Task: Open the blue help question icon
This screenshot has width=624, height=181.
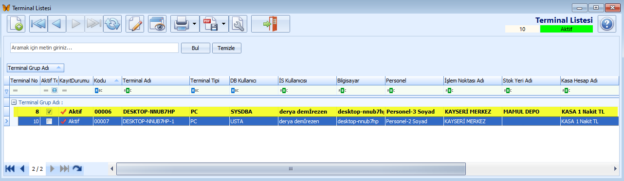Action: pos(607,24)
